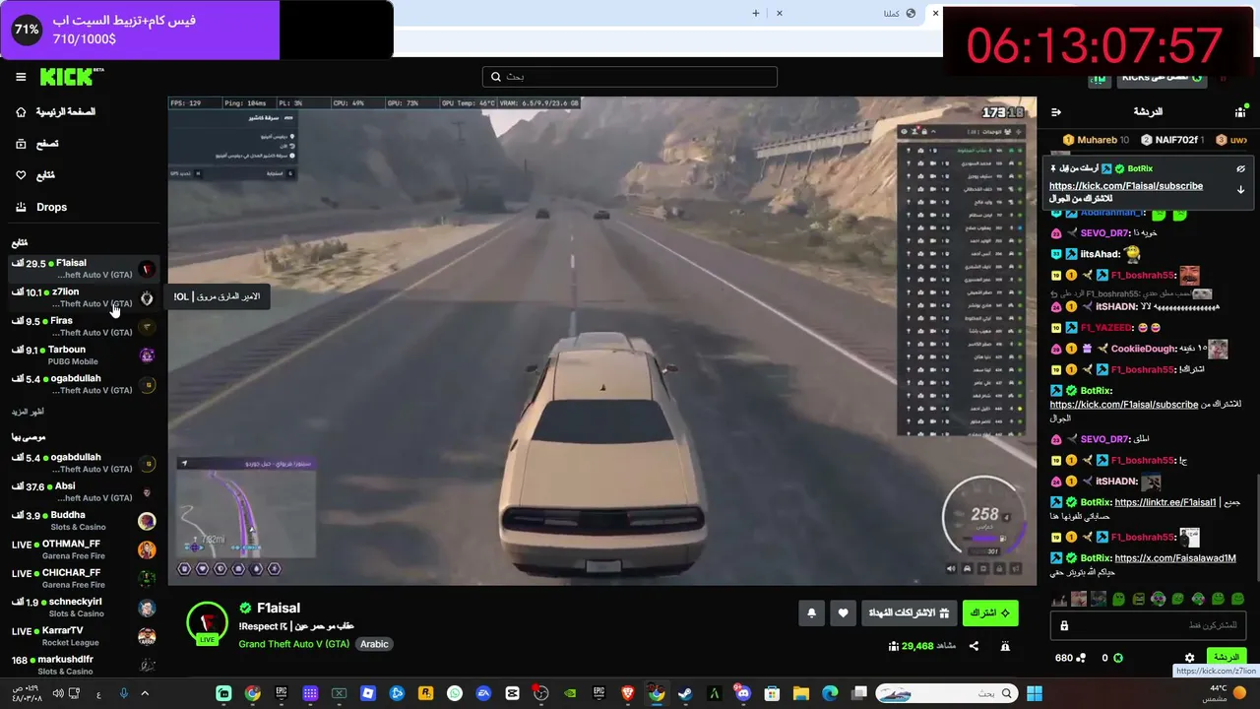Select the Arabic language tag
The height and width of the screenshot is (709, 1260).
(374, 644)
